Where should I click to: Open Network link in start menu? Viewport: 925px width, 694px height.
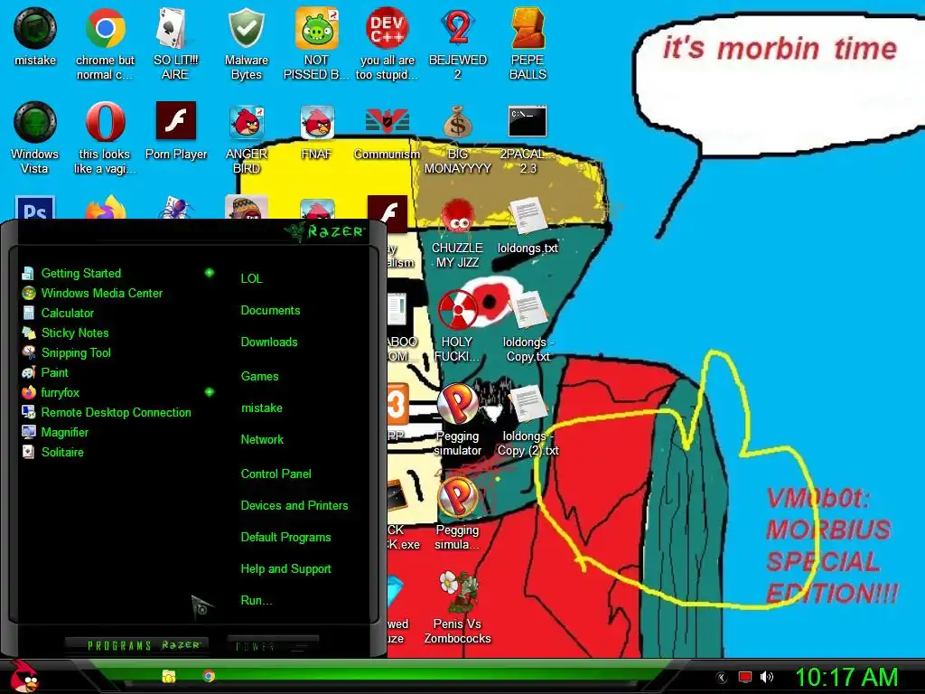(x=262, y=440)
